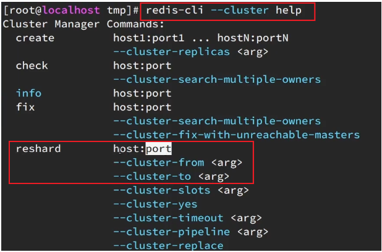Viewport: 382px width, 252px height.
Task: Click the '--cluster-yes' option
Action: click(x=155, y=204)
